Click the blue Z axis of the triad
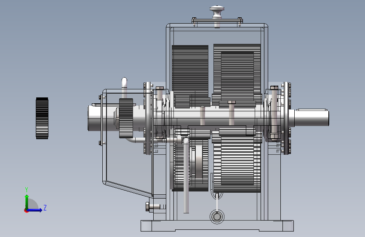Image resolution: width=365 pixels, height=237 pixels. (35, 210)
